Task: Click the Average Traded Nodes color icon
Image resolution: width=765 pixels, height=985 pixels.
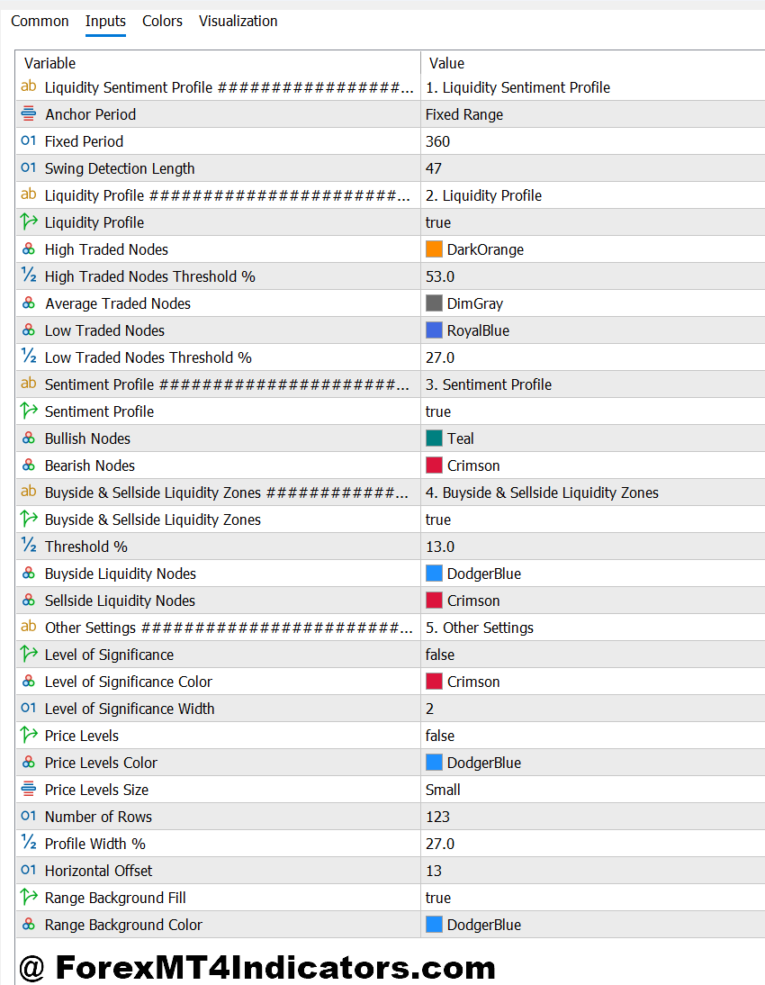Action: coord(29,303)
